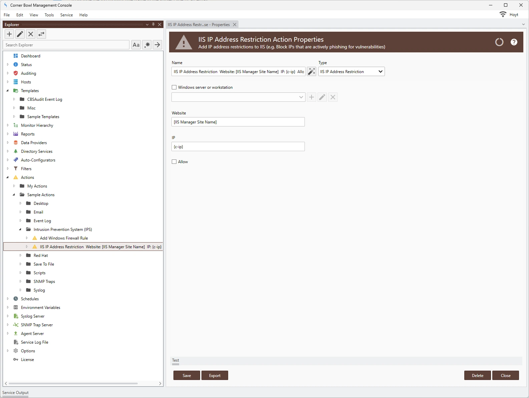Check the Allow checkbox

click(174, 162)
